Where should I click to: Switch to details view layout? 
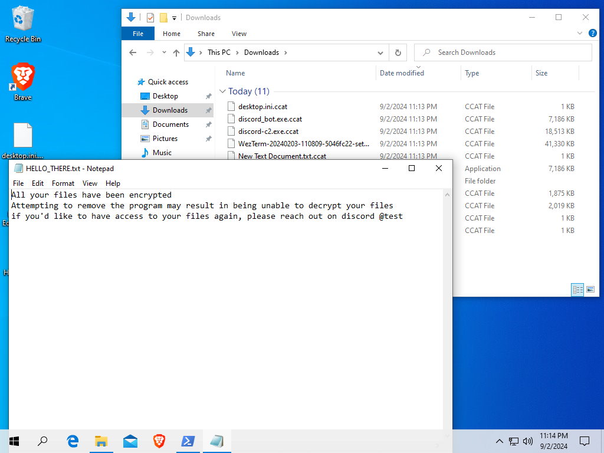click(x=577, y=290)
